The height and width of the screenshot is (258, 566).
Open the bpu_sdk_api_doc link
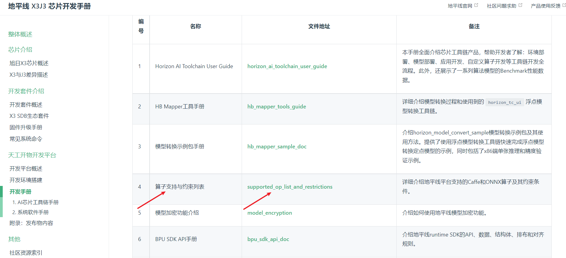pyautogui.click(x=268, y=239)
